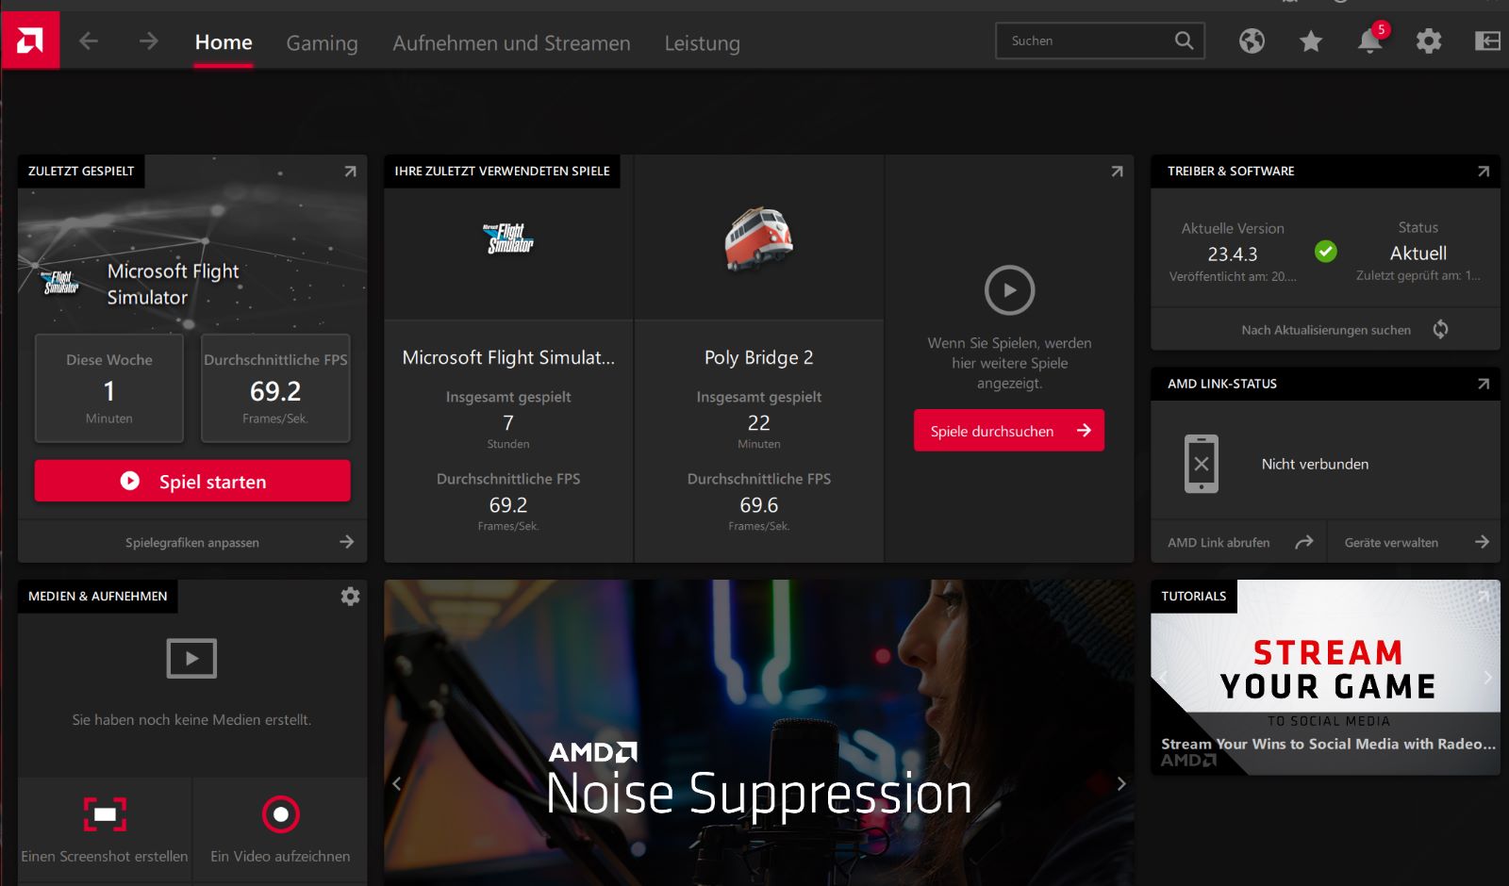The image size is (1509, 886).
Task: Open settings gear in top bar
Action: coord(1429,41)
